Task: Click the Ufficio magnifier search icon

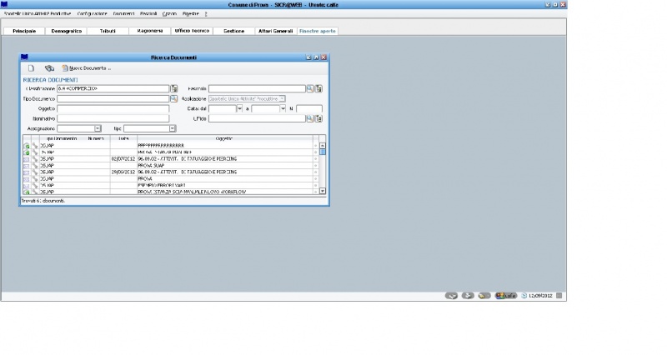Action: click(x=310, y=118)
